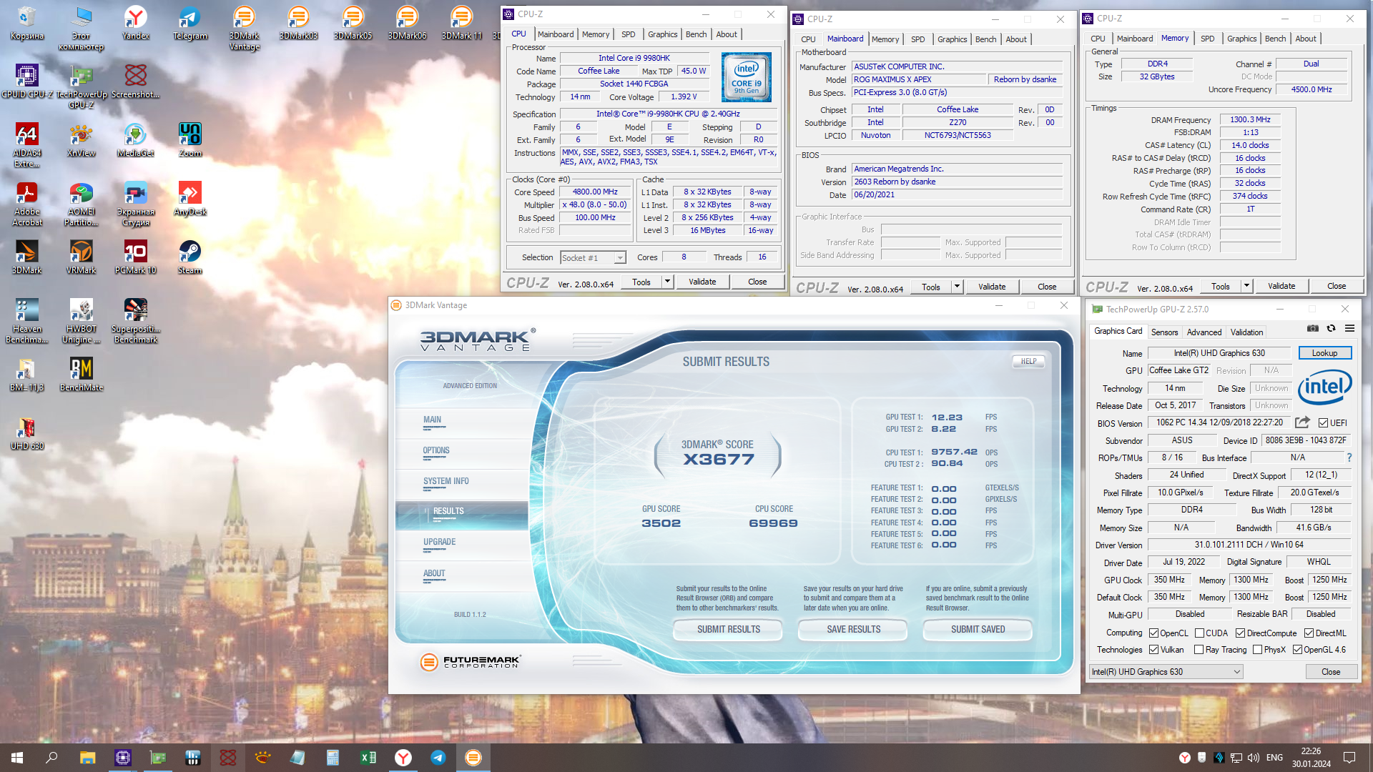
Task: Open CPUID CPU-Z desktop shortcut
Action: tap(27, 81)
